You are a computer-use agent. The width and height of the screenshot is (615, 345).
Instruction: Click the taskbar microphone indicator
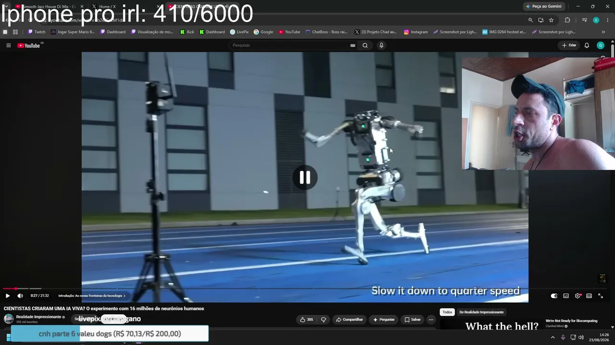tap(563, 338)
